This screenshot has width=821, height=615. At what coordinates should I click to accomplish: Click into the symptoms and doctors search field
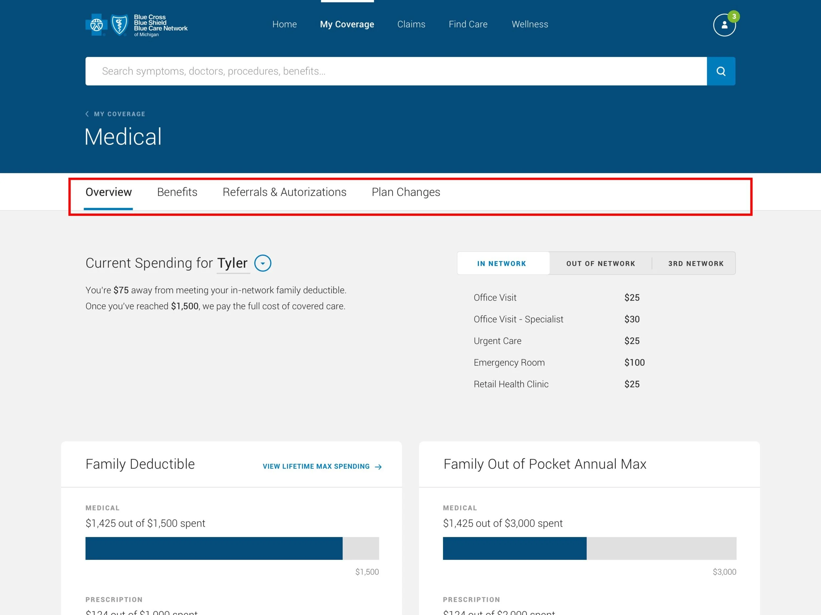point(396,71)
